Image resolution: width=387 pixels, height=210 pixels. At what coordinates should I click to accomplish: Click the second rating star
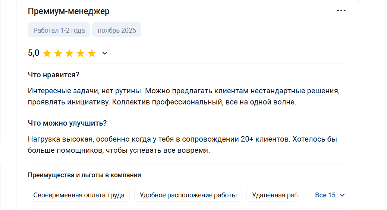point(58,53)
